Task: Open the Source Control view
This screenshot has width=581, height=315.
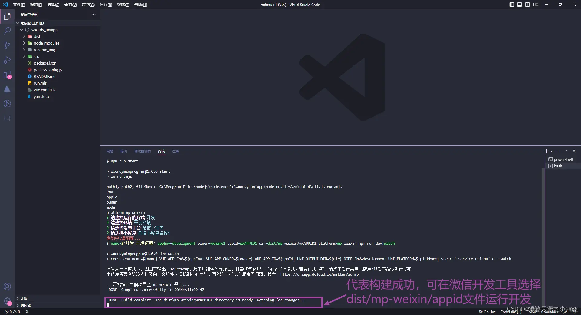Action: click(7, 45)
